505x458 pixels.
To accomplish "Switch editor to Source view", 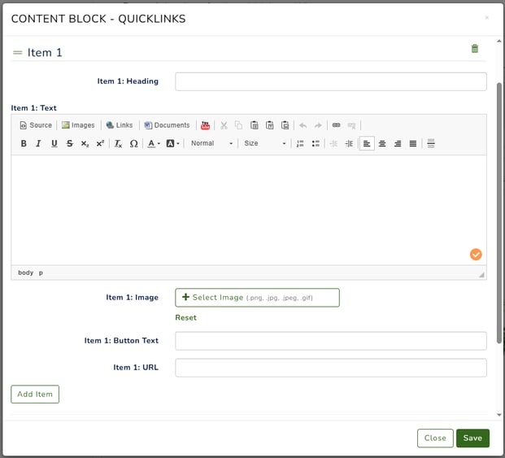I will pyautogui.click(x=36, y=125).
